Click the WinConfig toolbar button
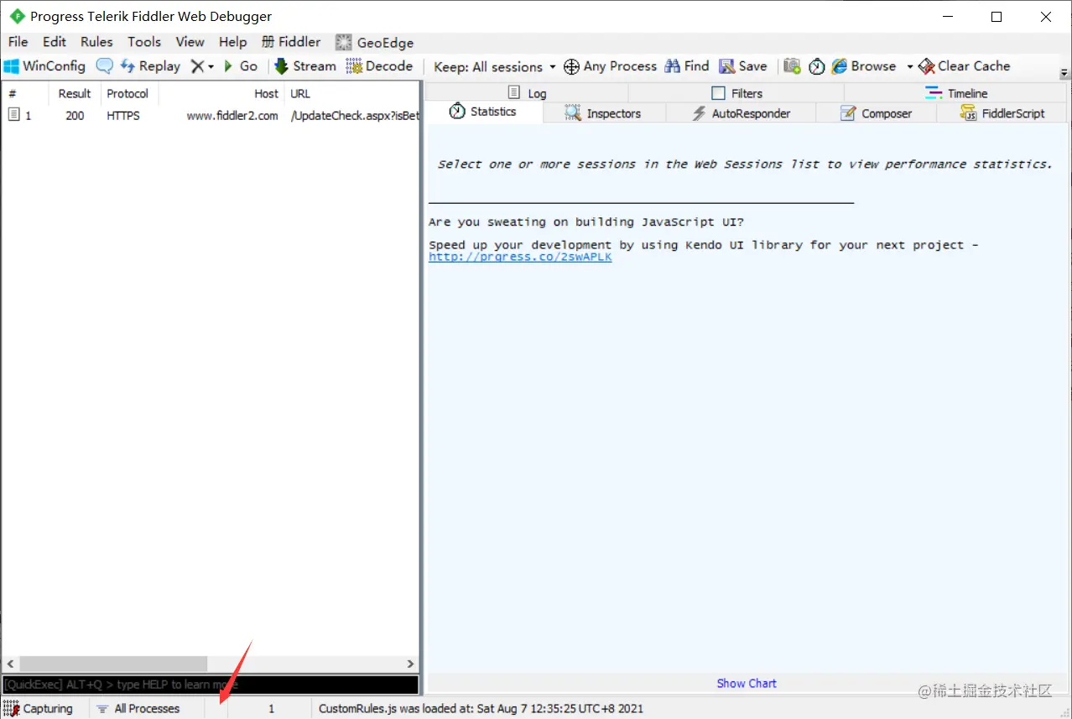1072x719 pixels. (45, 66)
